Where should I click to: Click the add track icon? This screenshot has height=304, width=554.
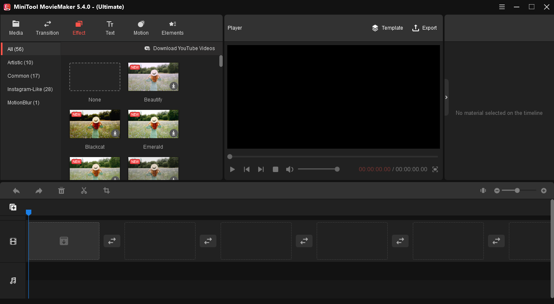[13, 207]
